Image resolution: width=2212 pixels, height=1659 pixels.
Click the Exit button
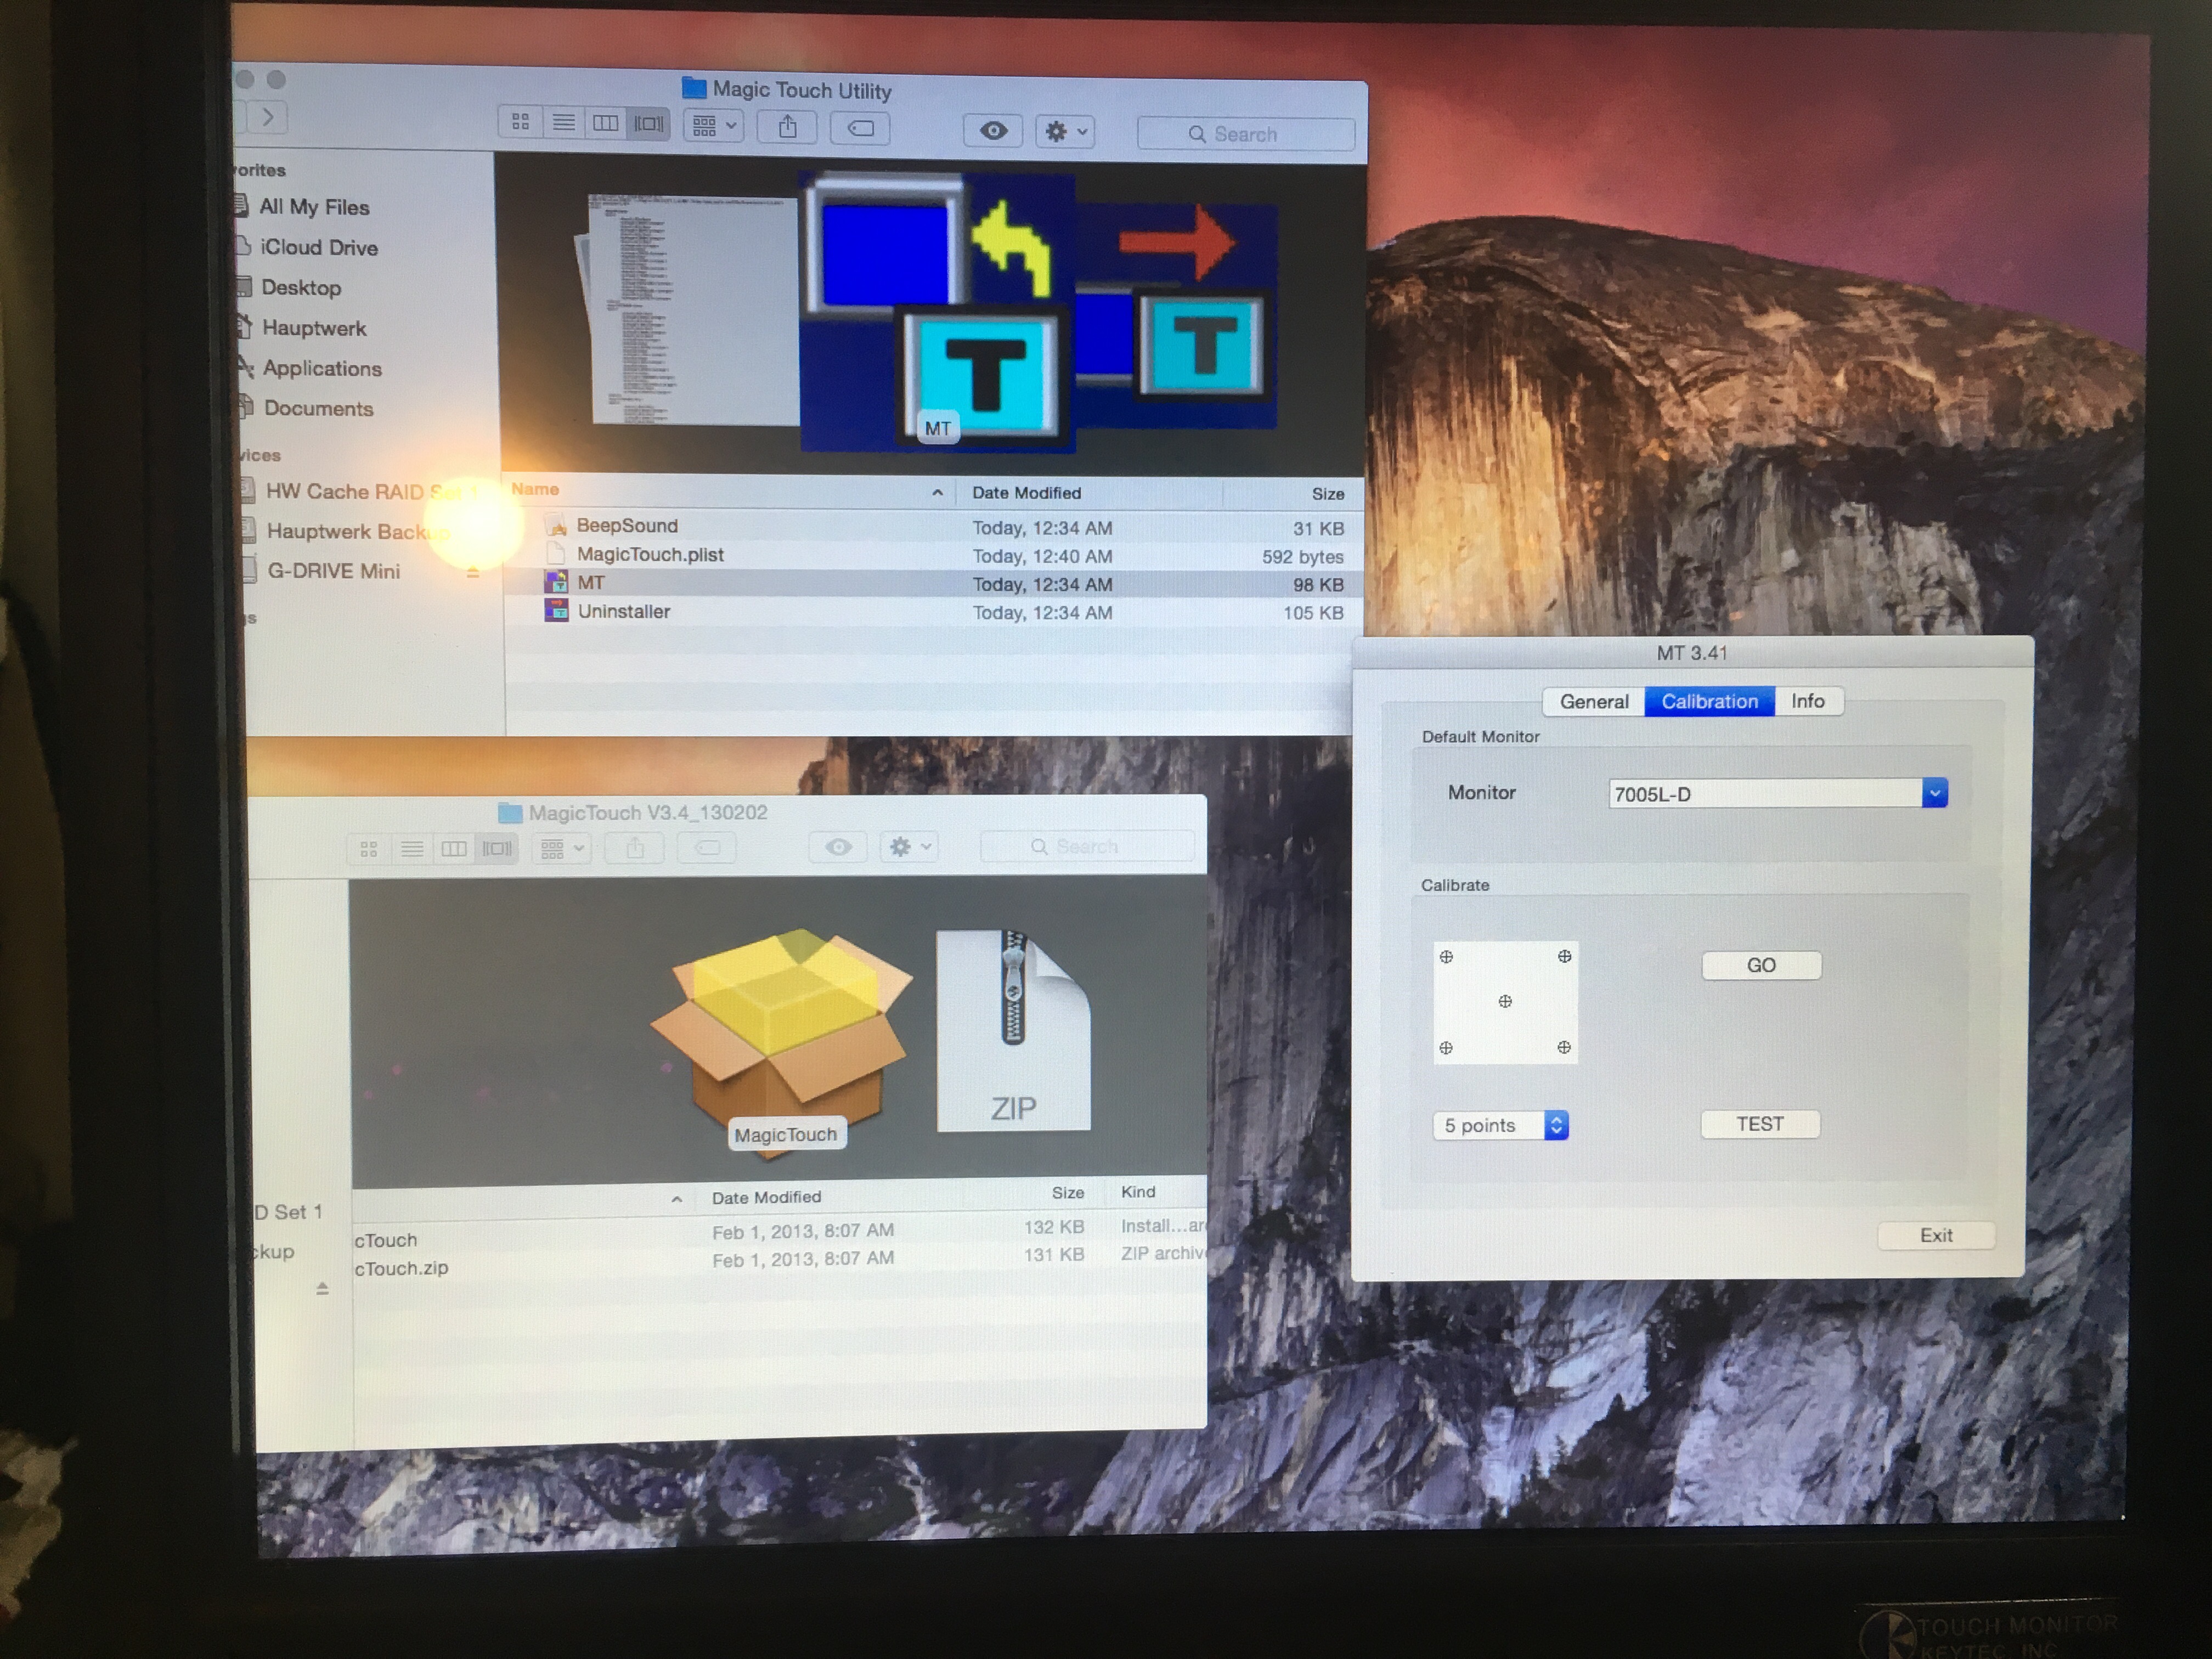click(x=1936, y=1235)
